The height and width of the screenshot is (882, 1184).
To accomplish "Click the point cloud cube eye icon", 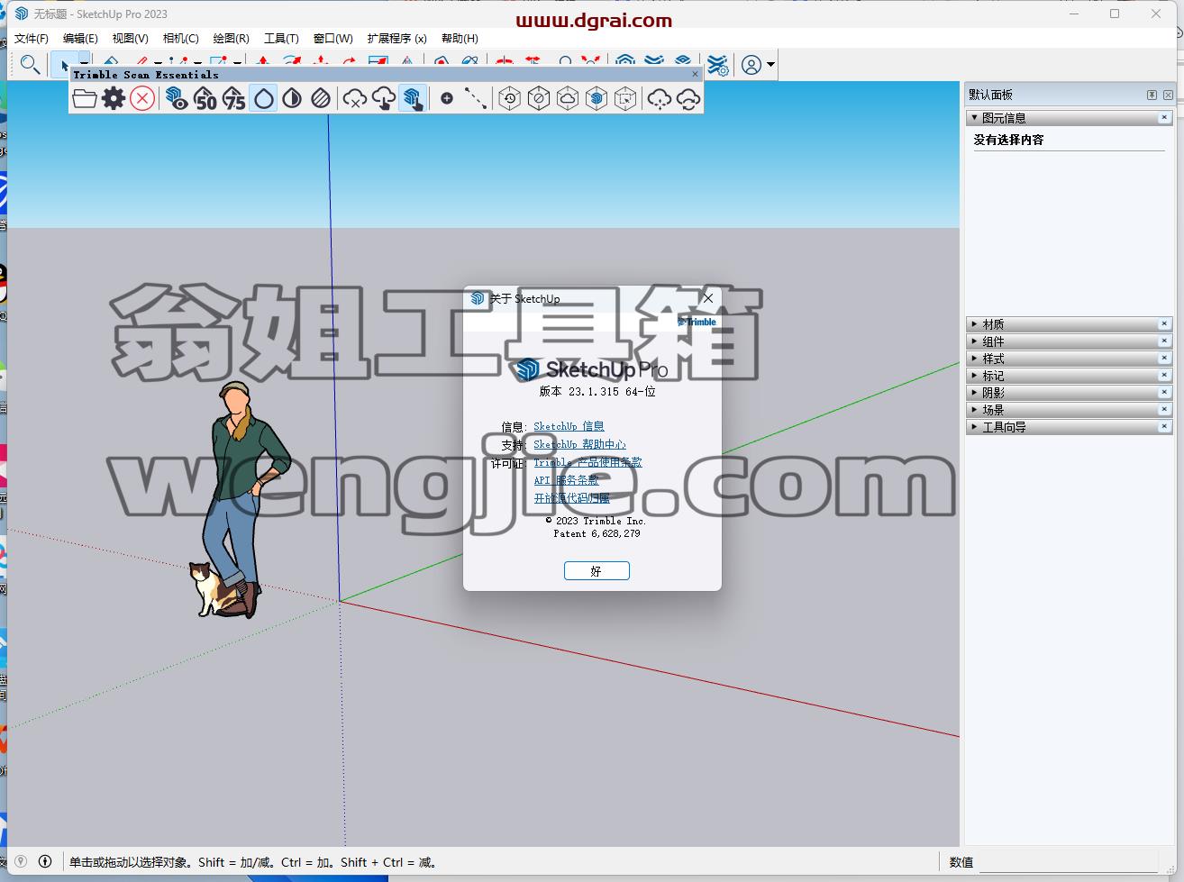I will click(x=177, y=98).
